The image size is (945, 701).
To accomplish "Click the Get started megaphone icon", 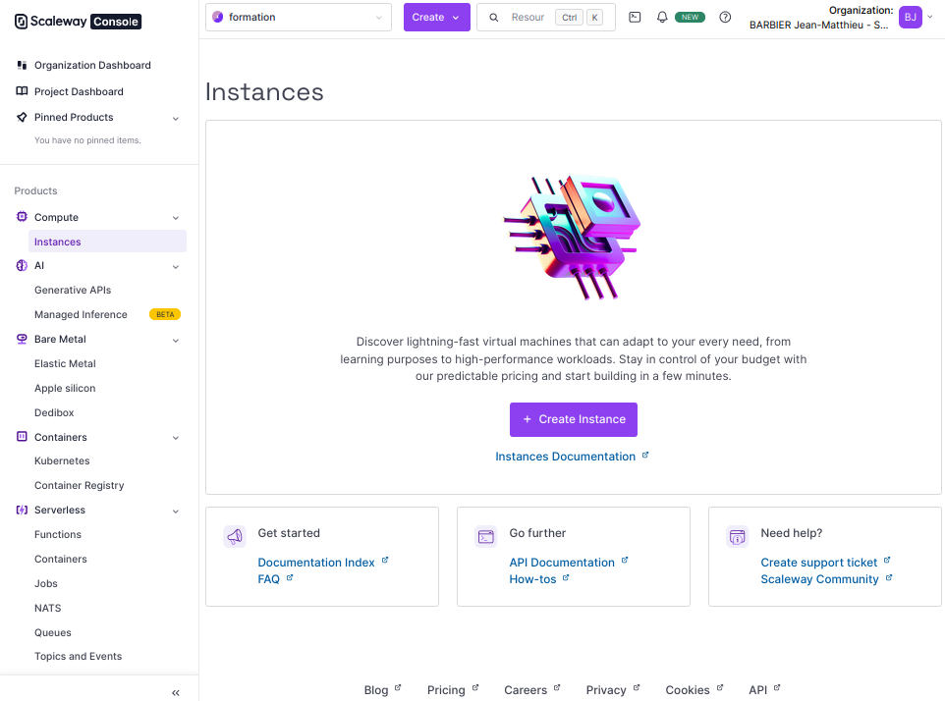I will point(235,536).
